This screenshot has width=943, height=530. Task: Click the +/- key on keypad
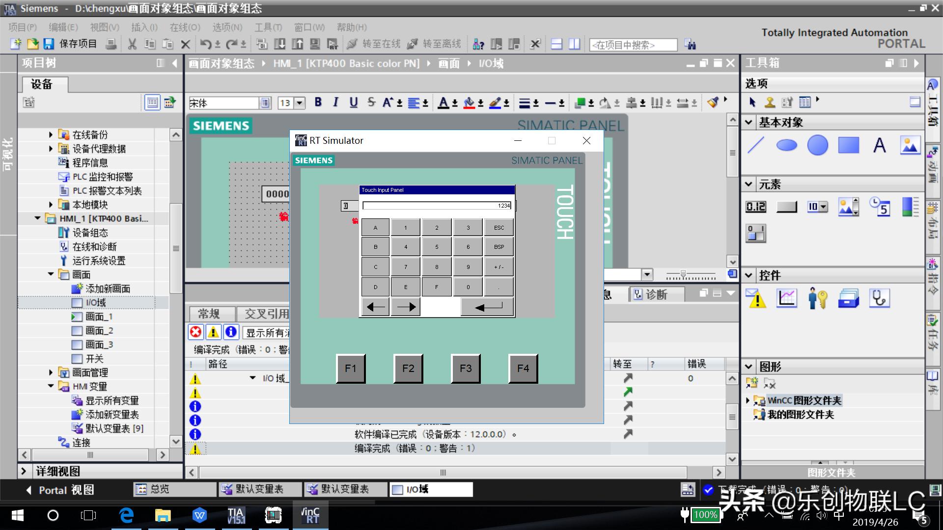coord(499,267)
